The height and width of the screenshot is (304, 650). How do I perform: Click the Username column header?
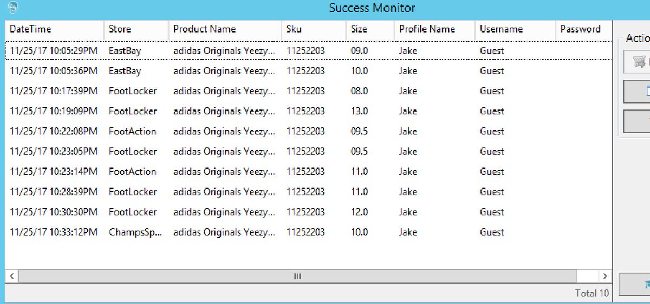[515, 29]
